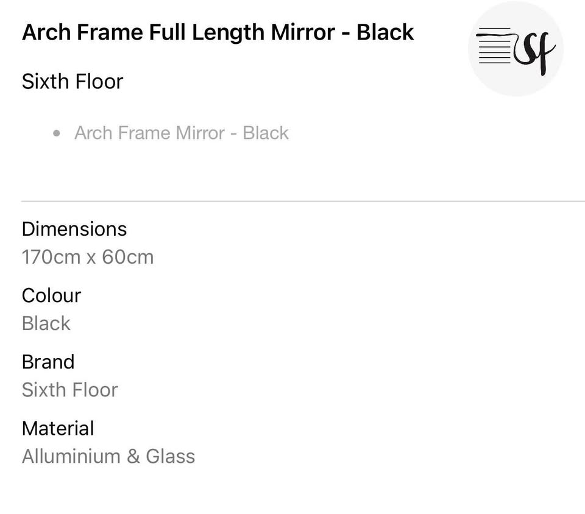
Task: Select the grey Black colour value
Action: [x=46, y=323]
